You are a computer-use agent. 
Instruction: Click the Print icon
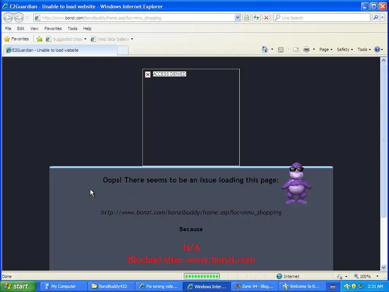tap(307, 49)
